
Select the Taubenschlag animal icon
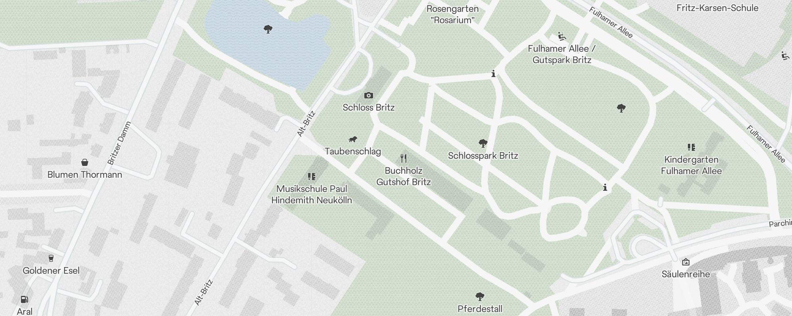(353, 139)
